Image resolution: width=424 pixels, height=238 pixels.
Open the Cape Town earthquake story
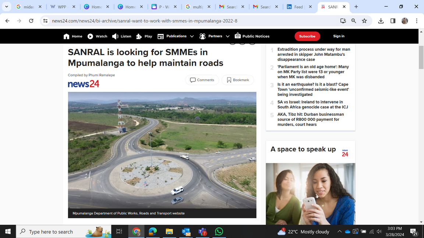point(313,89)
